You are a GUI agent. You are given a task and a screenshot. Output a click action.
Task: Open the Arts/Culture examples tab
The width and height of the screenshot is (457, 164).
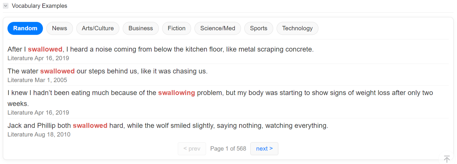coord(98,28)
